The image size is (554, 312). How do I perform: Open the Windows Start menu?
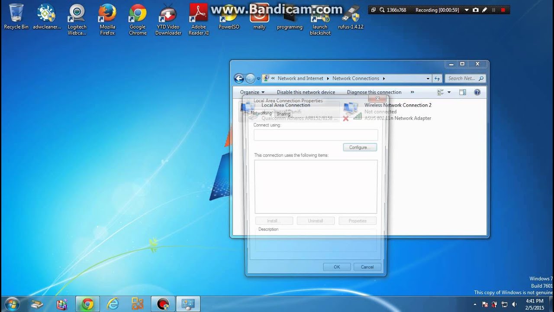(x=12, y=304)
